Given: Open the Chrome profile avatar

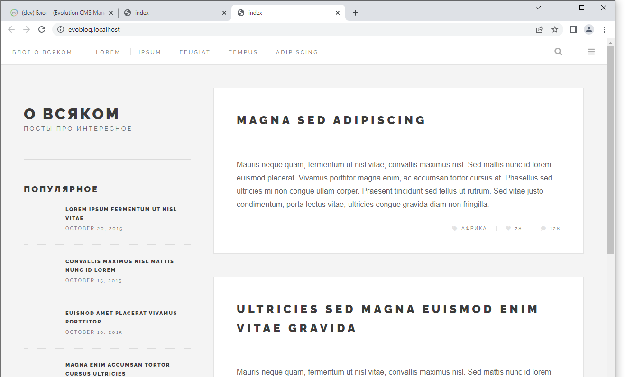Looking at the screenshot, I should 588,29.
